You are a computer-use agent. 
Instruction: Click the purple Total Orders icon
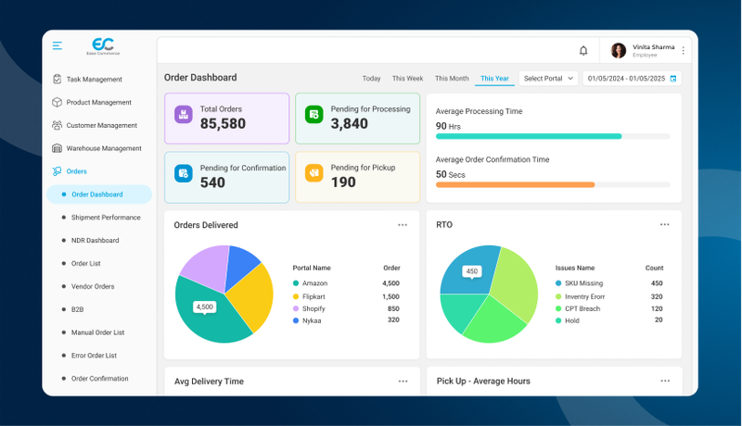pyautogui.click(x=184, y=114)
